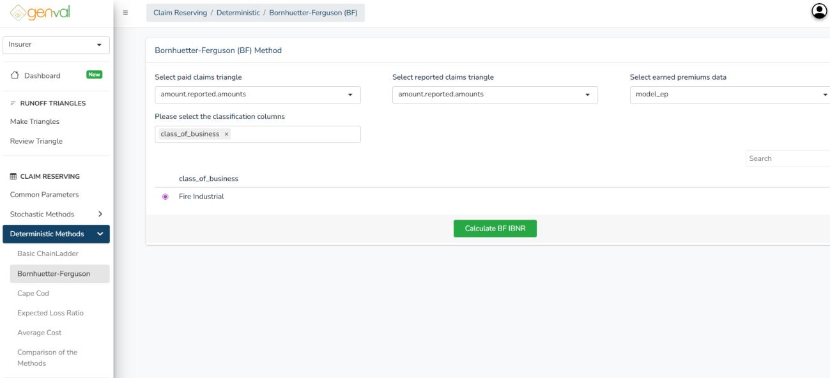Expand the Stochastic Methods submenu
Viewport: 830px width, 378px height.
pos(56,214)
